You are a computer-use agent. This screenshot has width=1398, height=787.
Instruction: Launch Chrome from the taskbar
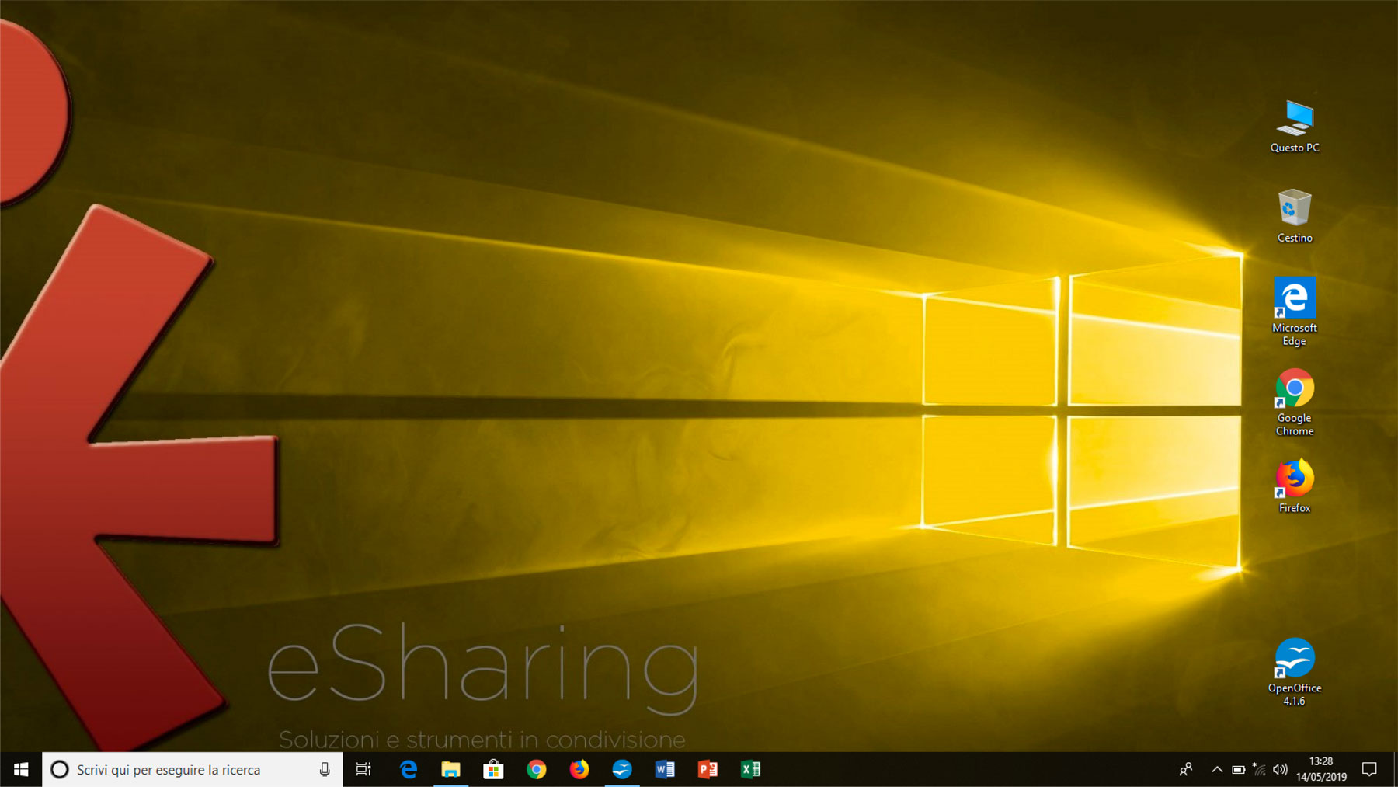pyautogui.click(x=536, y=770)
